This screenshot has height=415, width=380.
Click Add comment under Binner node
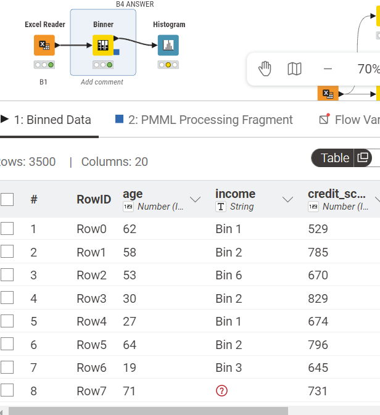click(102, 82)
